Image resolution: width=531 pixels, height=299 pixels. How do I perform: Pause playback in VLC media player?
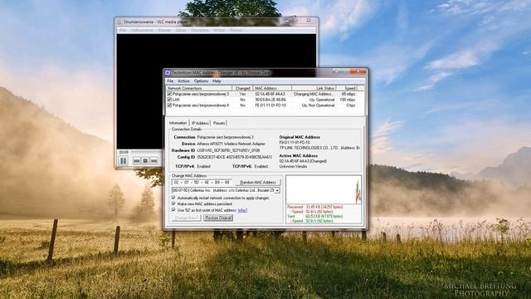(x=124, y=161)
